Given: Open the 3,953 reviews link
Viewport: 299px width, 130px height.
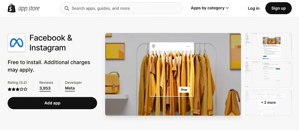Looking at the screenshot, I should [x=45, y=88].
